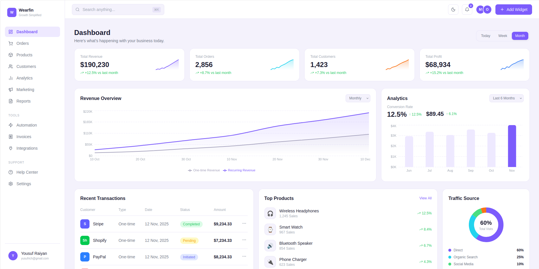Click the $9,234.33 amount cell
Viewport: 539px width, 269px height.
(223, 224)
